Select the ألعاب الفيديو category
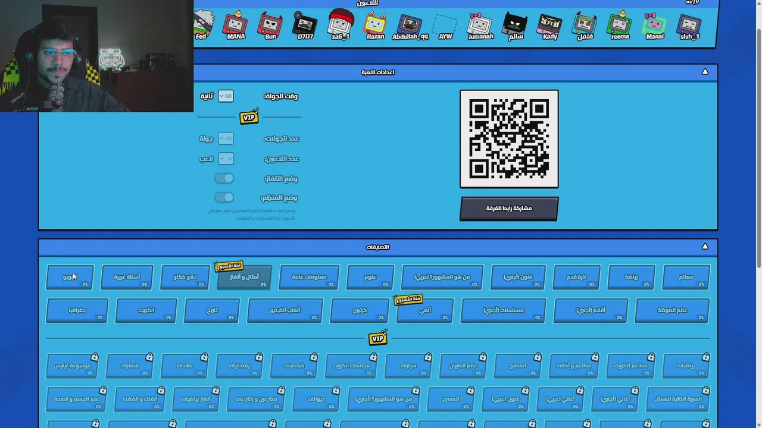This screenshot has height=428, width=762. pos(285,310)
